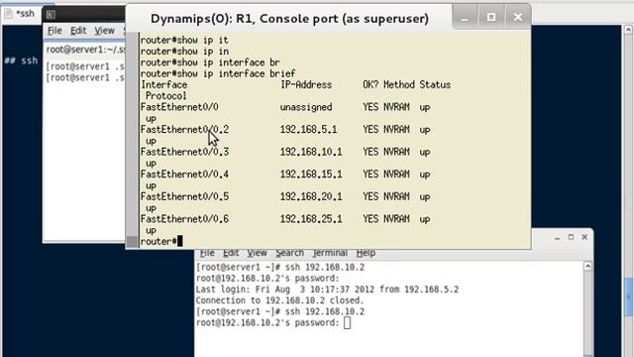Open Help menu in bottom ssh terminal
Viewport: 634px width, 357px height.
click(x=366, y=253)
